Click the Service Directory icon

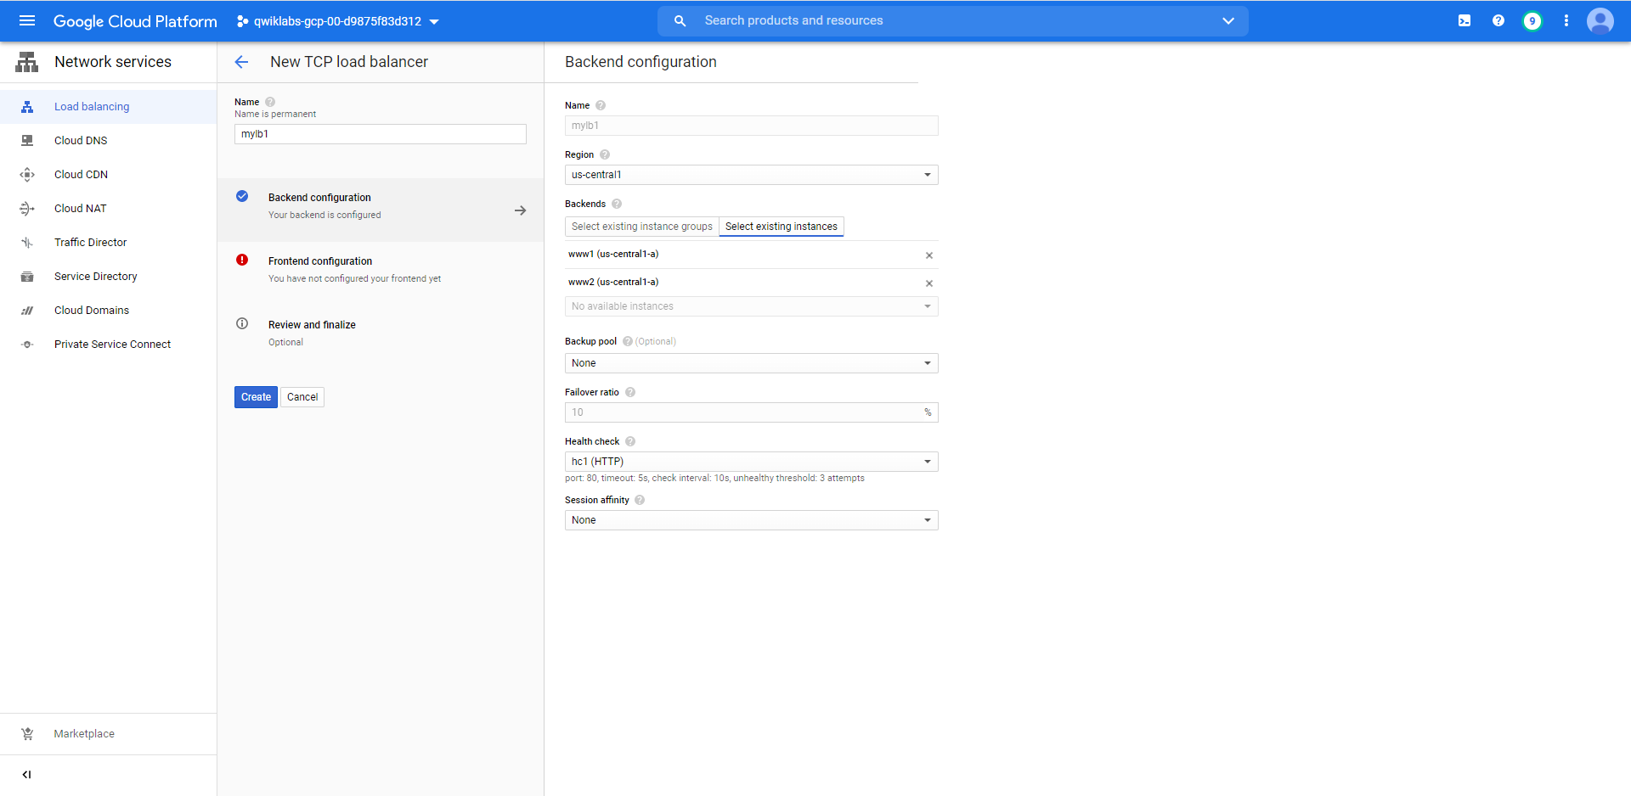click(x=27, y=277)
